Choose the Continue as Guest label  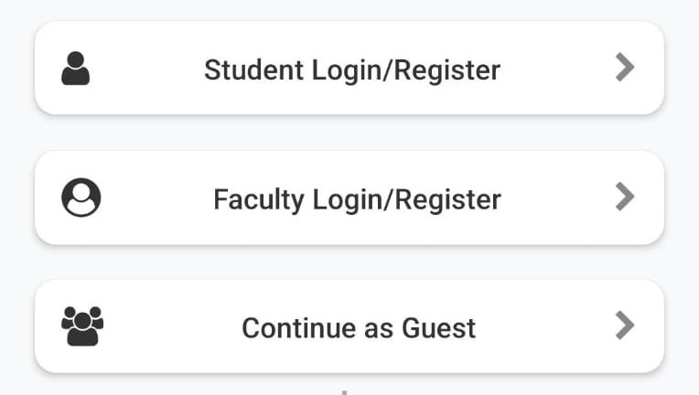[x=359, y=328]
